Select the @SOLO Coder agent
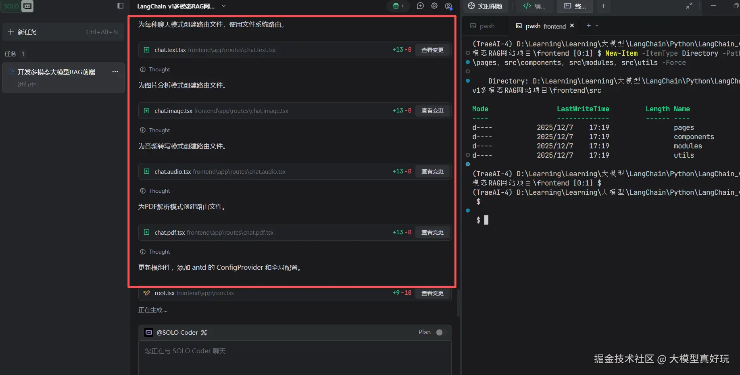The height and width of the screenshot is (375, 740). point(172,333)
